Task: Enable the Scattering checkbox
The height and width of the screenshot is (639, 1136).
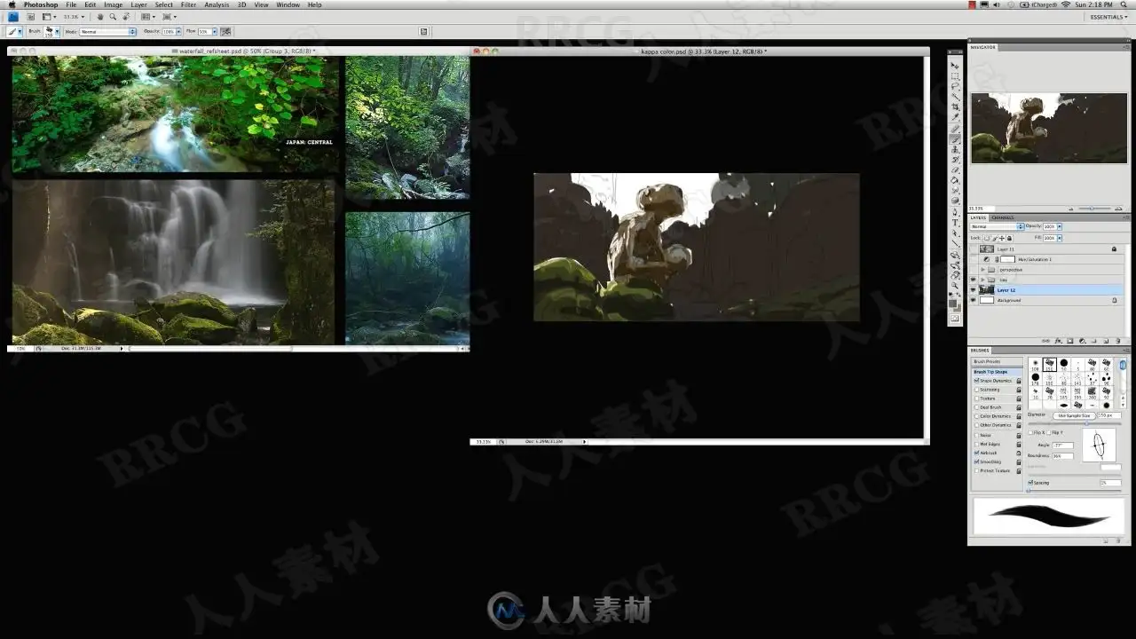Action: click(x=977, y=390)
